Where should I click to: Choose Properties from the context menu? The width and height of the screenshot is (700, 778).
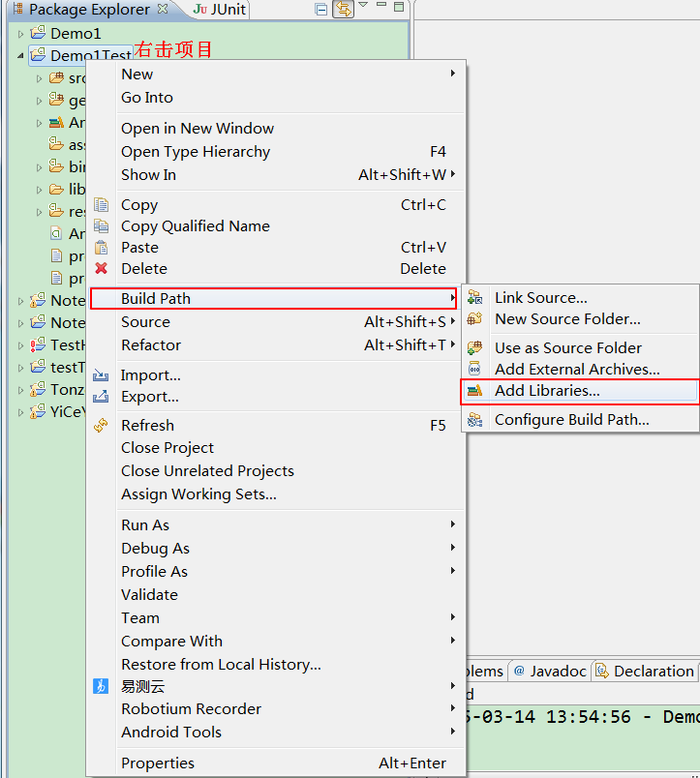click(x=158, y=763)
